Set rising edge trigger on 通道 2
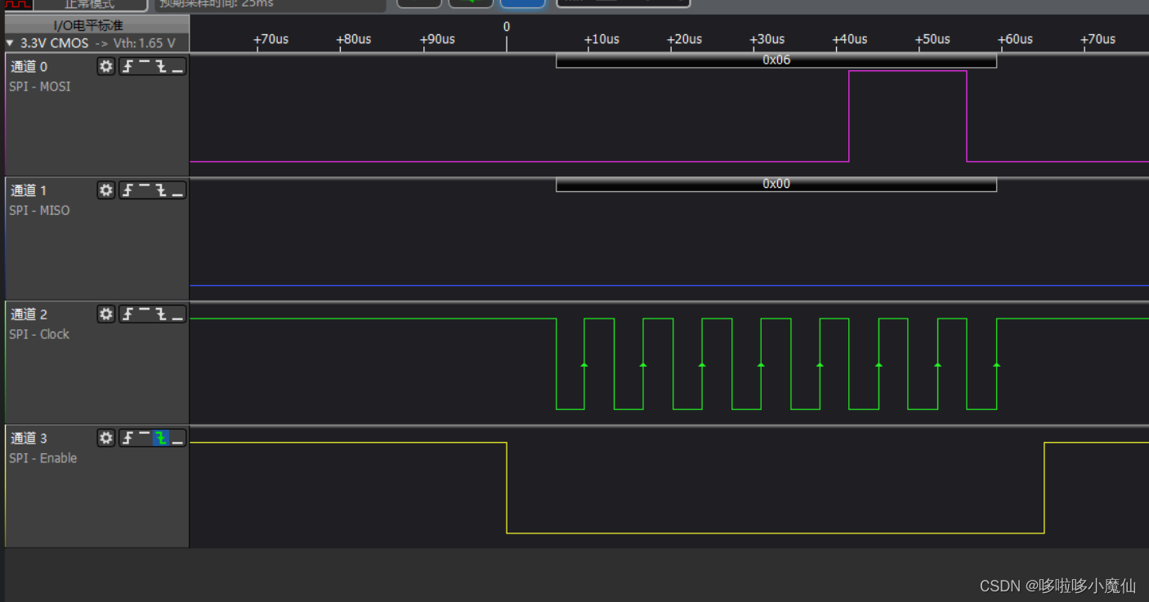Screen dimensions: 1149x602 [x=127, y=314]
